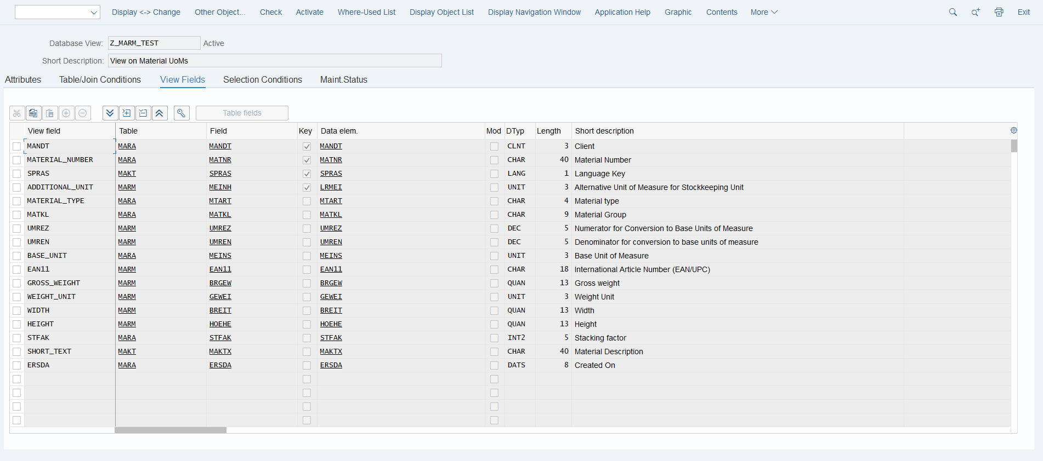Click the Insert Row plus-circle icon
Screen dimensions: 1043x461
click(x=66, y=113)
